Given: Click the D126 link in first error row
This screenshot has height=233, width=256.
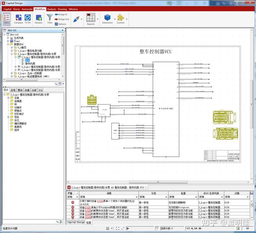Looking at the screenshot, I should tap(100, 201).
